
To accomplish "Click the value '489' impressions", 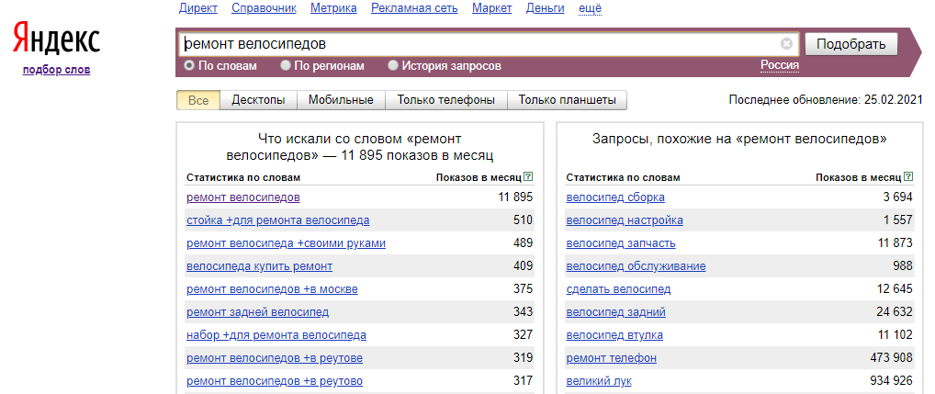I will [523, 243].
